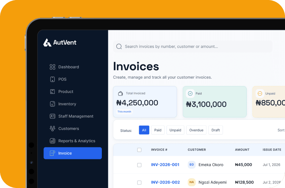This screenshot has width=285, height=188.
Task: Click the Unpaid pending dots icon
Action: pos(260,94)
